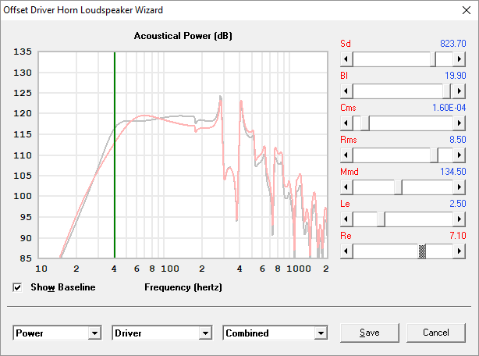Click the Rms value 8.50
The height and width of the screenshot is (356, 479).
click(458, 140)
